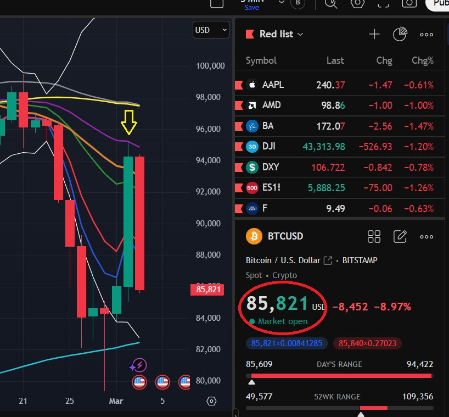
Task: Open the Red list three-dots menu
Action: (426, 35)
